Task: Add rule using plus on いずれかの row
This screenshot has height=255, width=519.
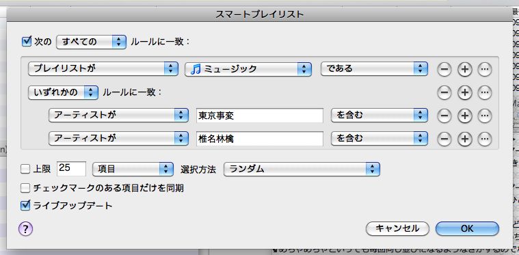Action: point(465,92)
